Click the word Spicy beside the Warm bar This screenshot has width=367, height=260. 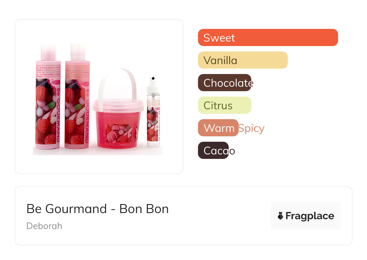[x=251, y=128]
